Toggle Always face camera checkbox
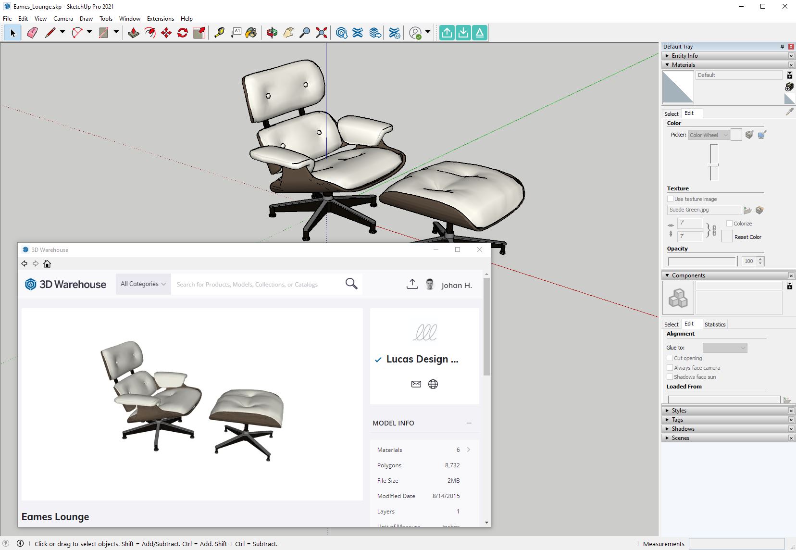Screen dimensions: 796x550 670,367
